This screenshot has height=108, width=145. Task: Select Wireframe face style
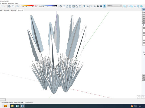pos(92,6)
